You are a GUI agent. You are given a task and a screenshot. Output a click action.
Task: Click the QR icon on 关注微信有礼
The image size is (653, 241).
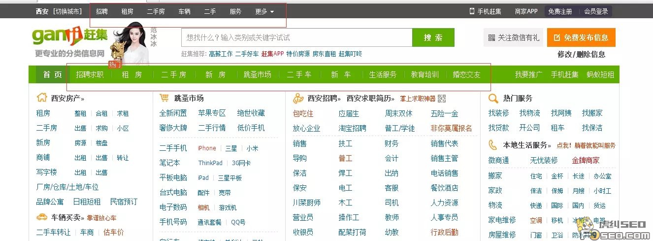pyautogui.click(x=491, y=37)
